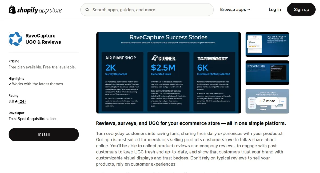Image resolution: width=320 pixels, height=173 pixels.
Task: Expand the Browse apps dropdown
Action: [235, 10]
